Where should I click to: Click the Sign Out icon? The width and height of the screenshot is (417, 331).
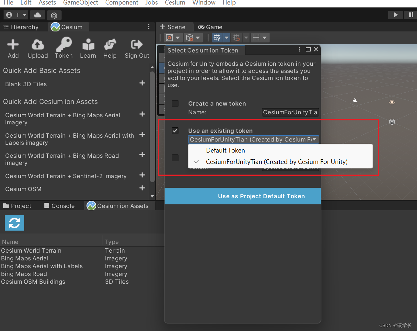(x=137, y=44)
